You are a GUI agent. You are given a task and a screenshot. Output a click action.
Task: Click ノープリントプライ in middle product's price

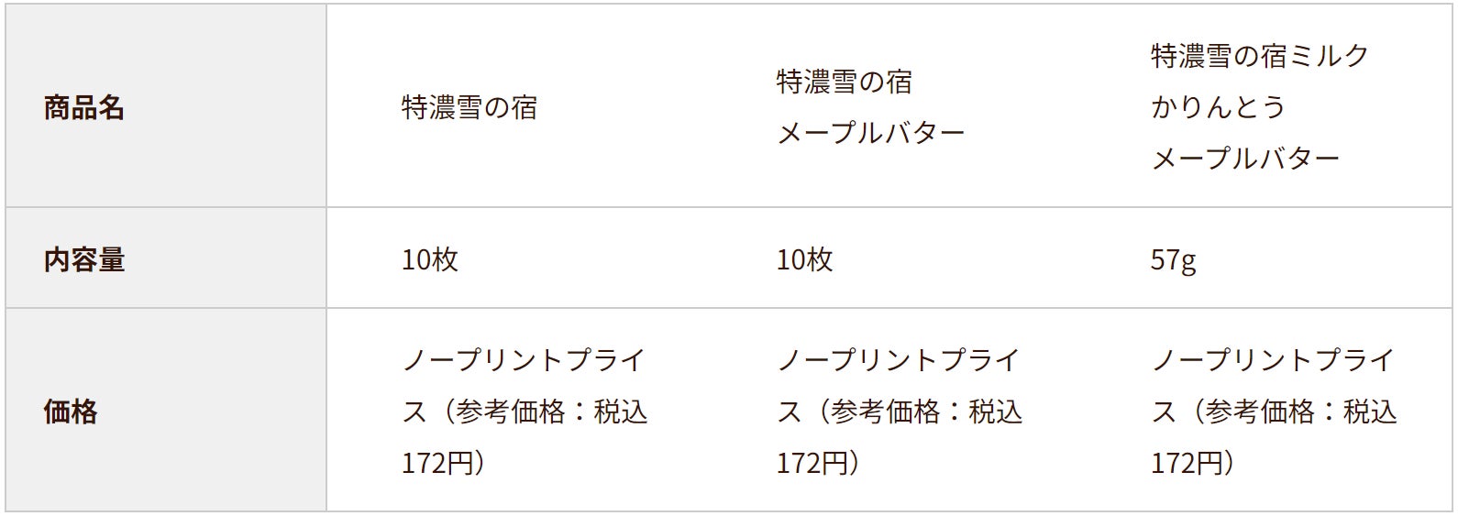click(x=899, y=360)
